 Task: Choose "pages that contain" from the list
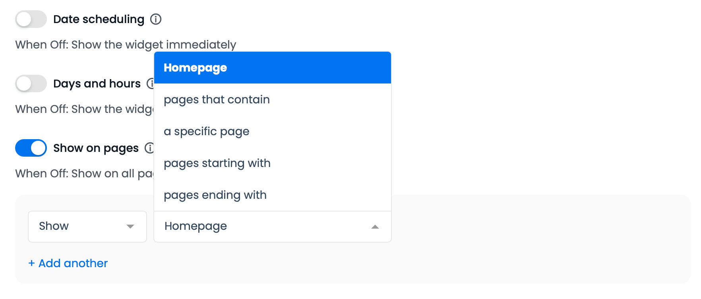tap(217, 99)
